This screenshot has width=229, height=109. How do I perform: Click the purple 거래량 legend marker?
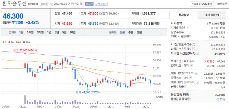point(156,97)
